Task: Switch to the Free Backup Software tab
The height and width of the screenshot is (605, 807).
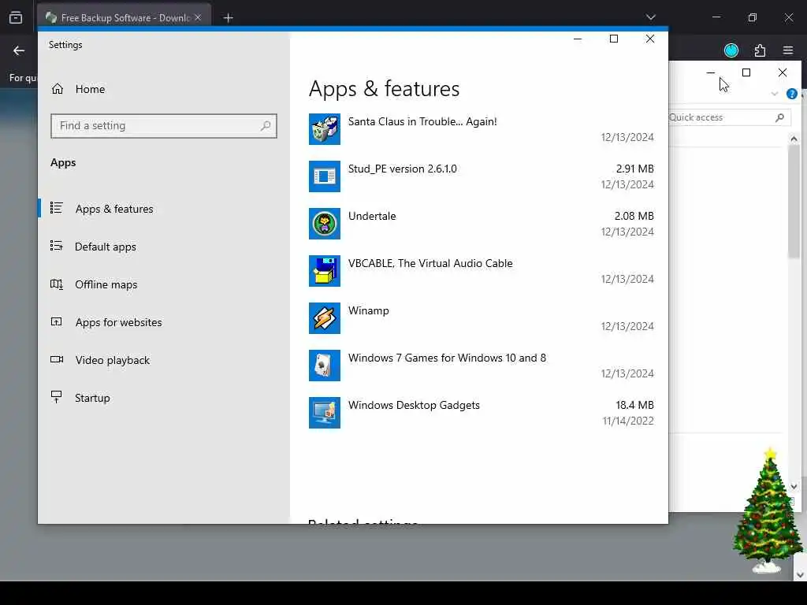Action: [x=124, y=18]
